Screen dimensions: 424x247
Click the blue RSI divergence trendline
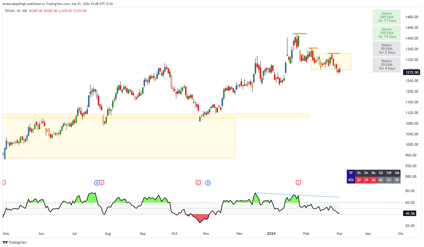tap(298, 195)
